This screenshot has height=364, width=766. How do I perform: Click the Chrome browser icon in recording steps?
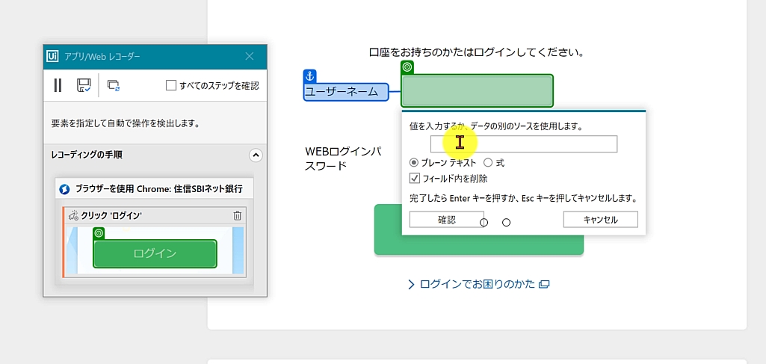(x=64, y=189)
